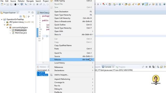The width and height of the screenshot is (166, 93).
Task: Expand the JRE System Library node
Action: pos(5,22)
